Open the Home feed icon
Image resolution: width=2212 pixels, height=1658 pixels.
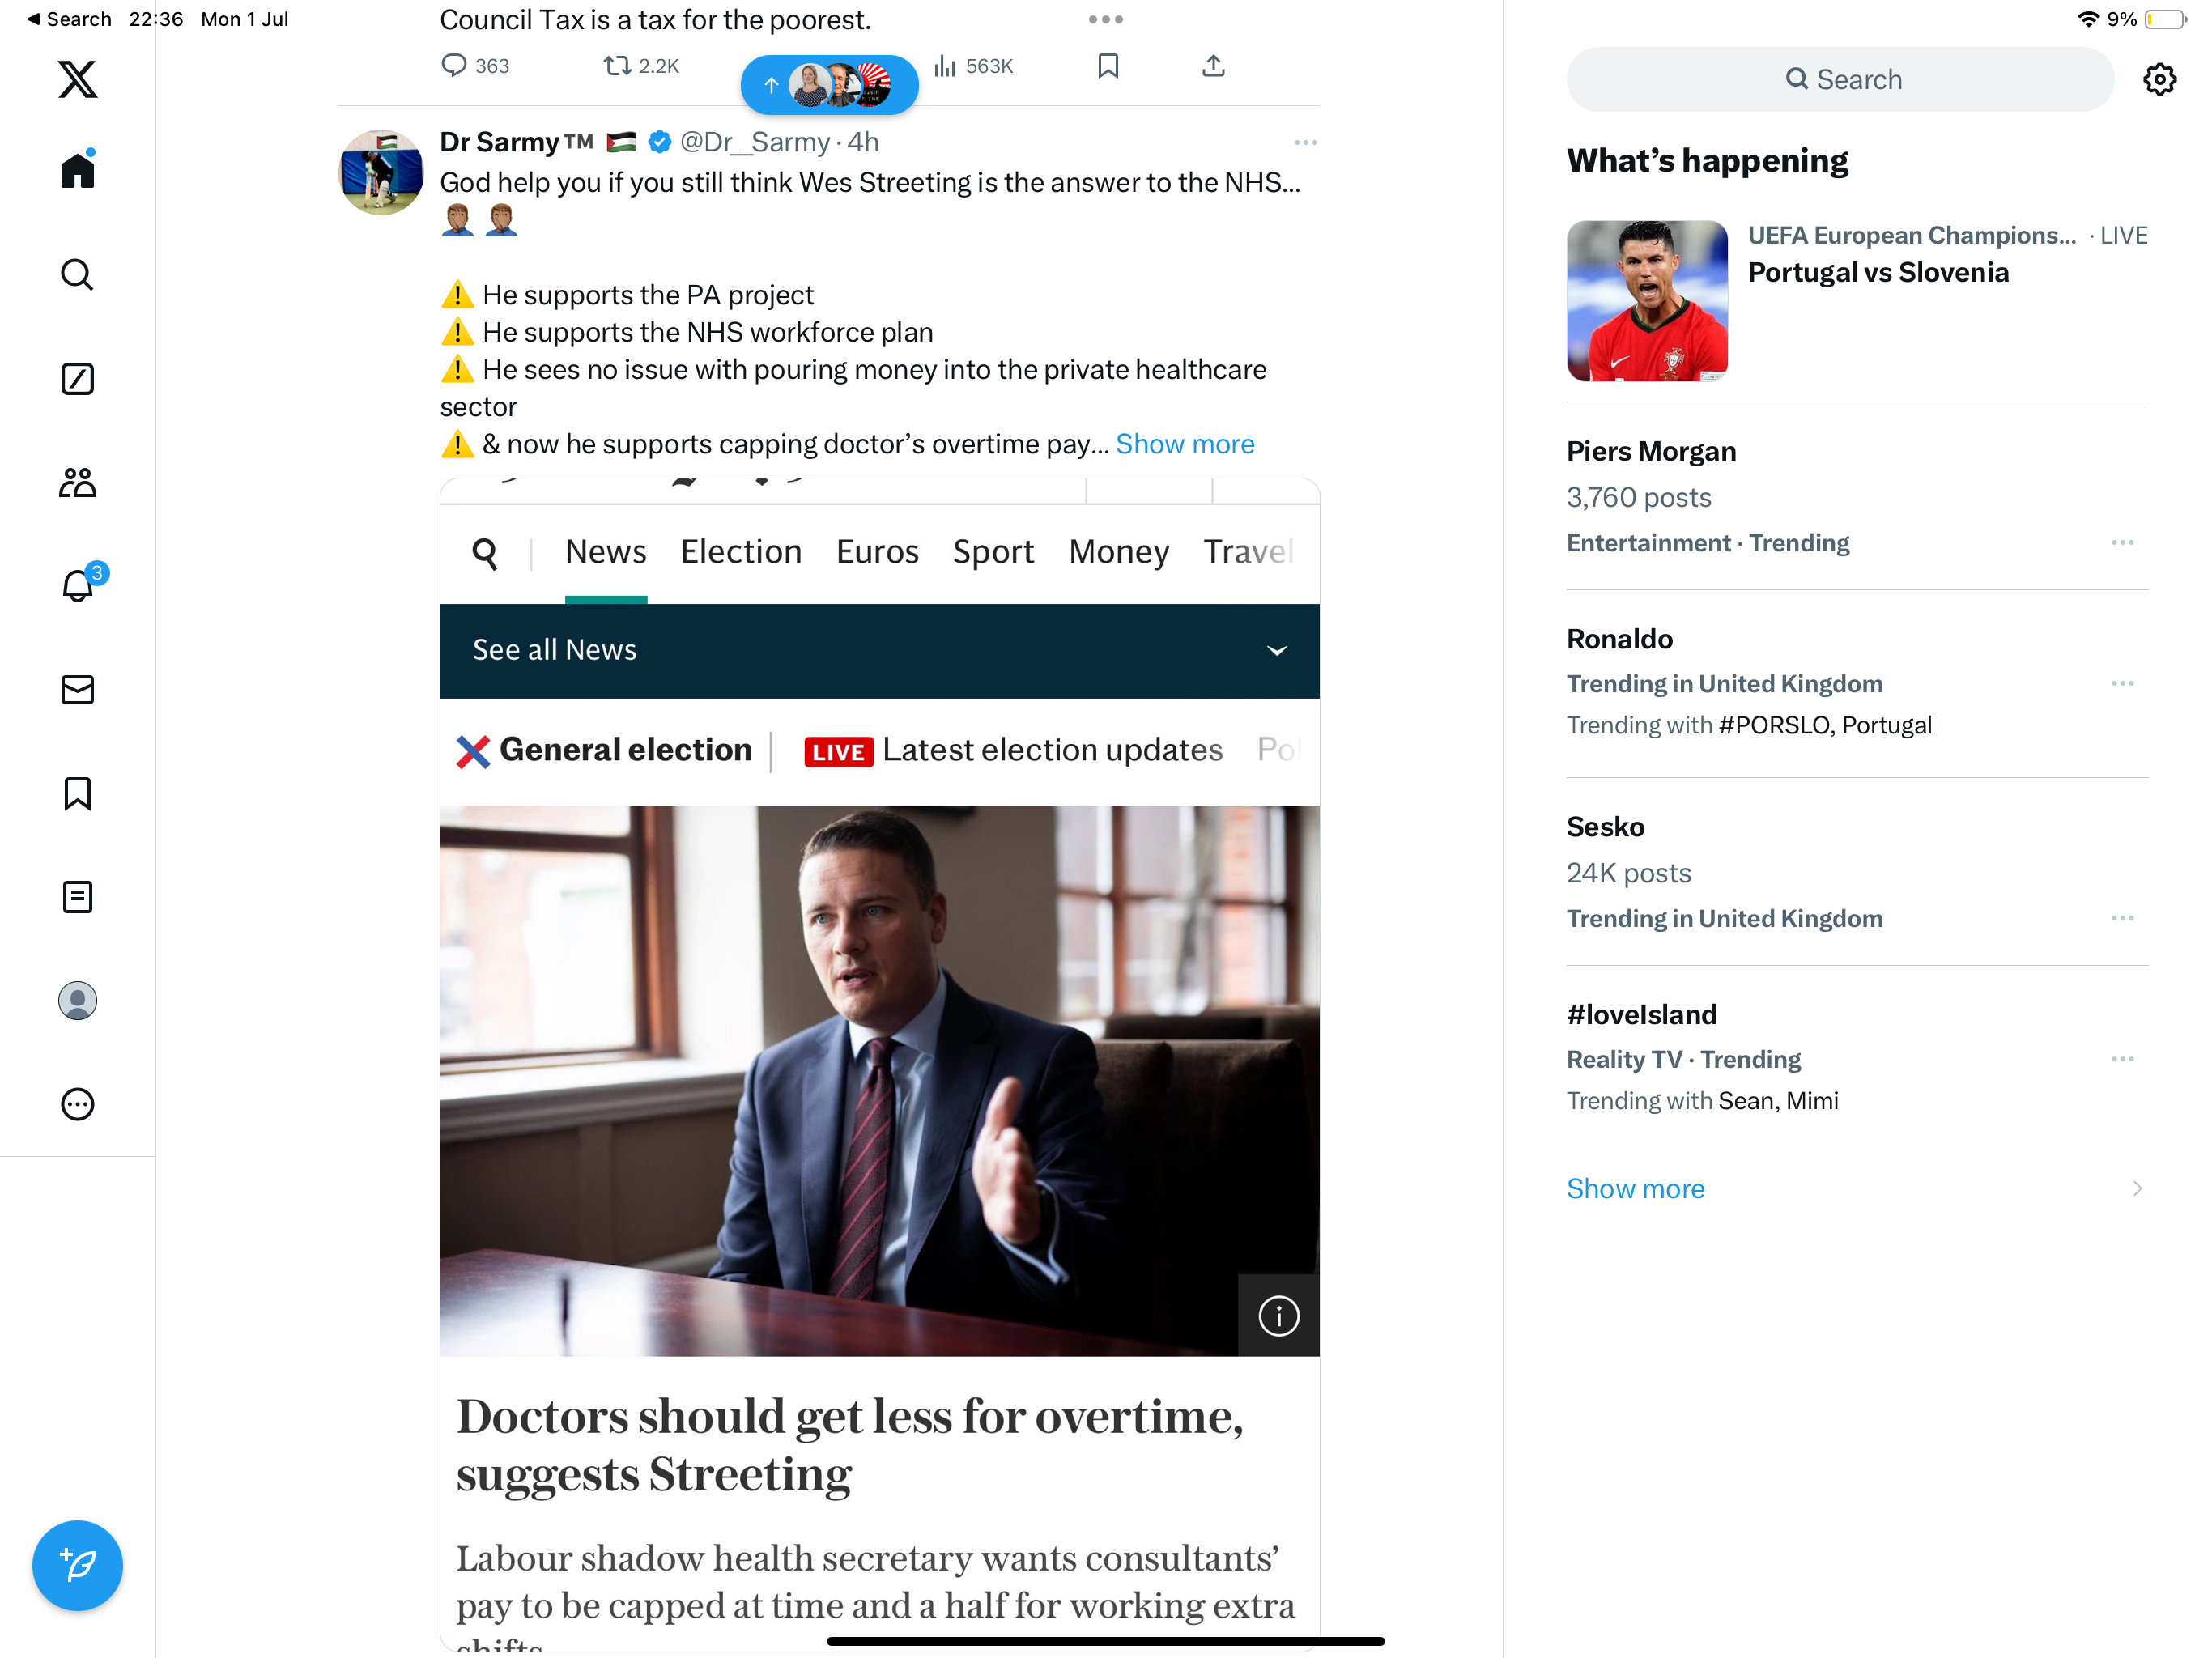click(77, 171)
